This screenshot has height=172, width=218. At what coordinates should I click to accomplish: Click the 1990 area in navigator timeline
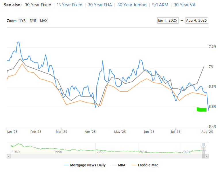(58, 152)
